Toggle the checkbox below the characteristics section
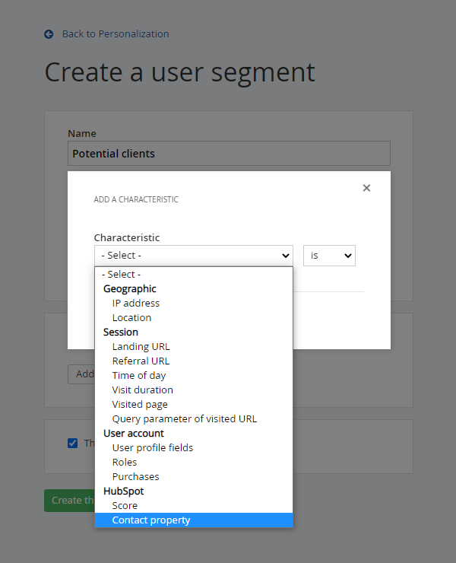Screen dimensions: 456x563 (x=73, y=443)
